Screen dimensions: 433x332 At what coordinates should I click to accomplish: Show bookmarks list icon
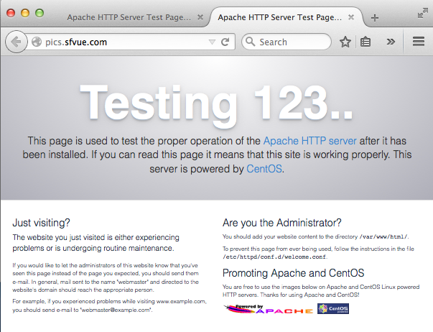[x=366, y=42]
